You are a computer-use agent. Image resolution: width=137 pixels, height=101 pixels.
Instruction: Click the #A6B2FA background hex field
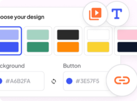coord(22,81)
